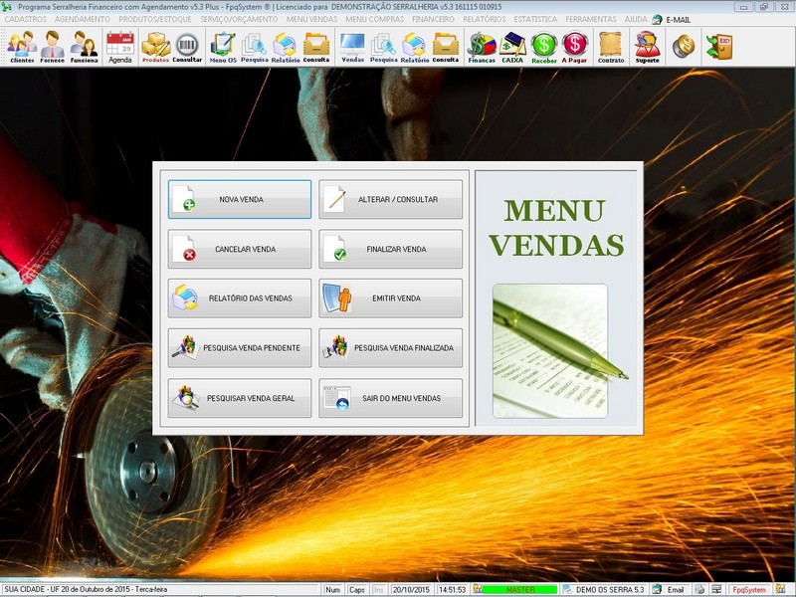Click the Consulta drawer icon before Vendas
This screenshot has height=597, width=796.
(316, 47)
